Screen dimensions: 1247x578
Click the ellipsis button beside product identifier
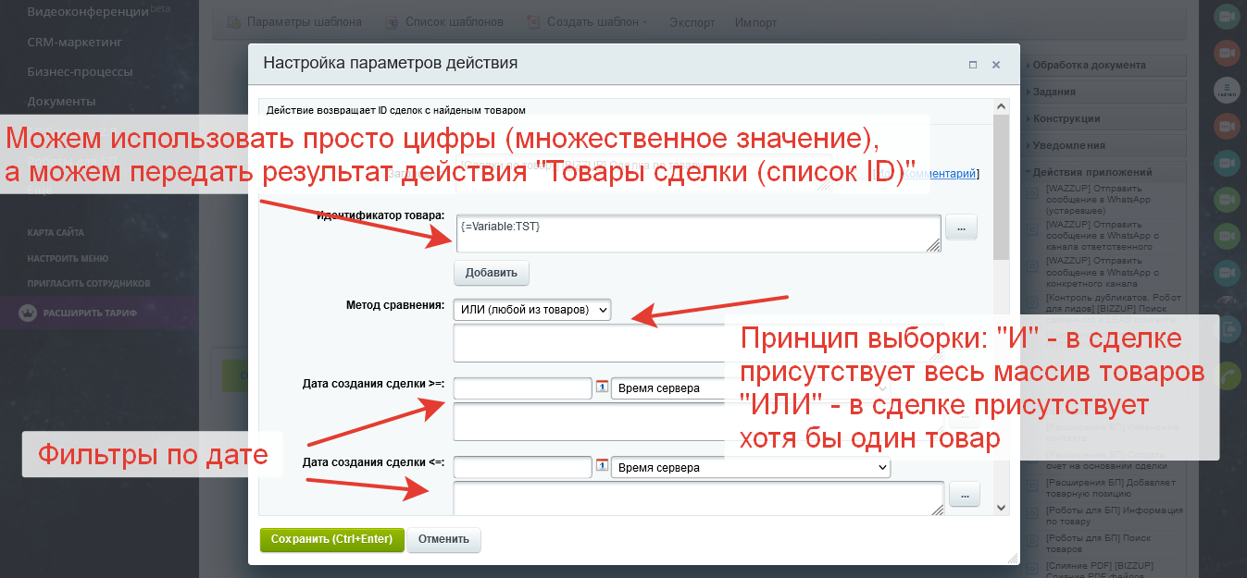(x=961, y=228)
